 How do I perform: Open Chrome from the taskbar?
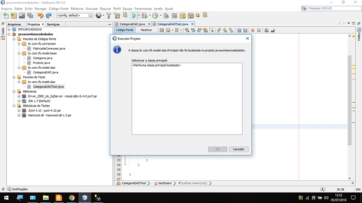pyautogui.click(x=71, y=198)
